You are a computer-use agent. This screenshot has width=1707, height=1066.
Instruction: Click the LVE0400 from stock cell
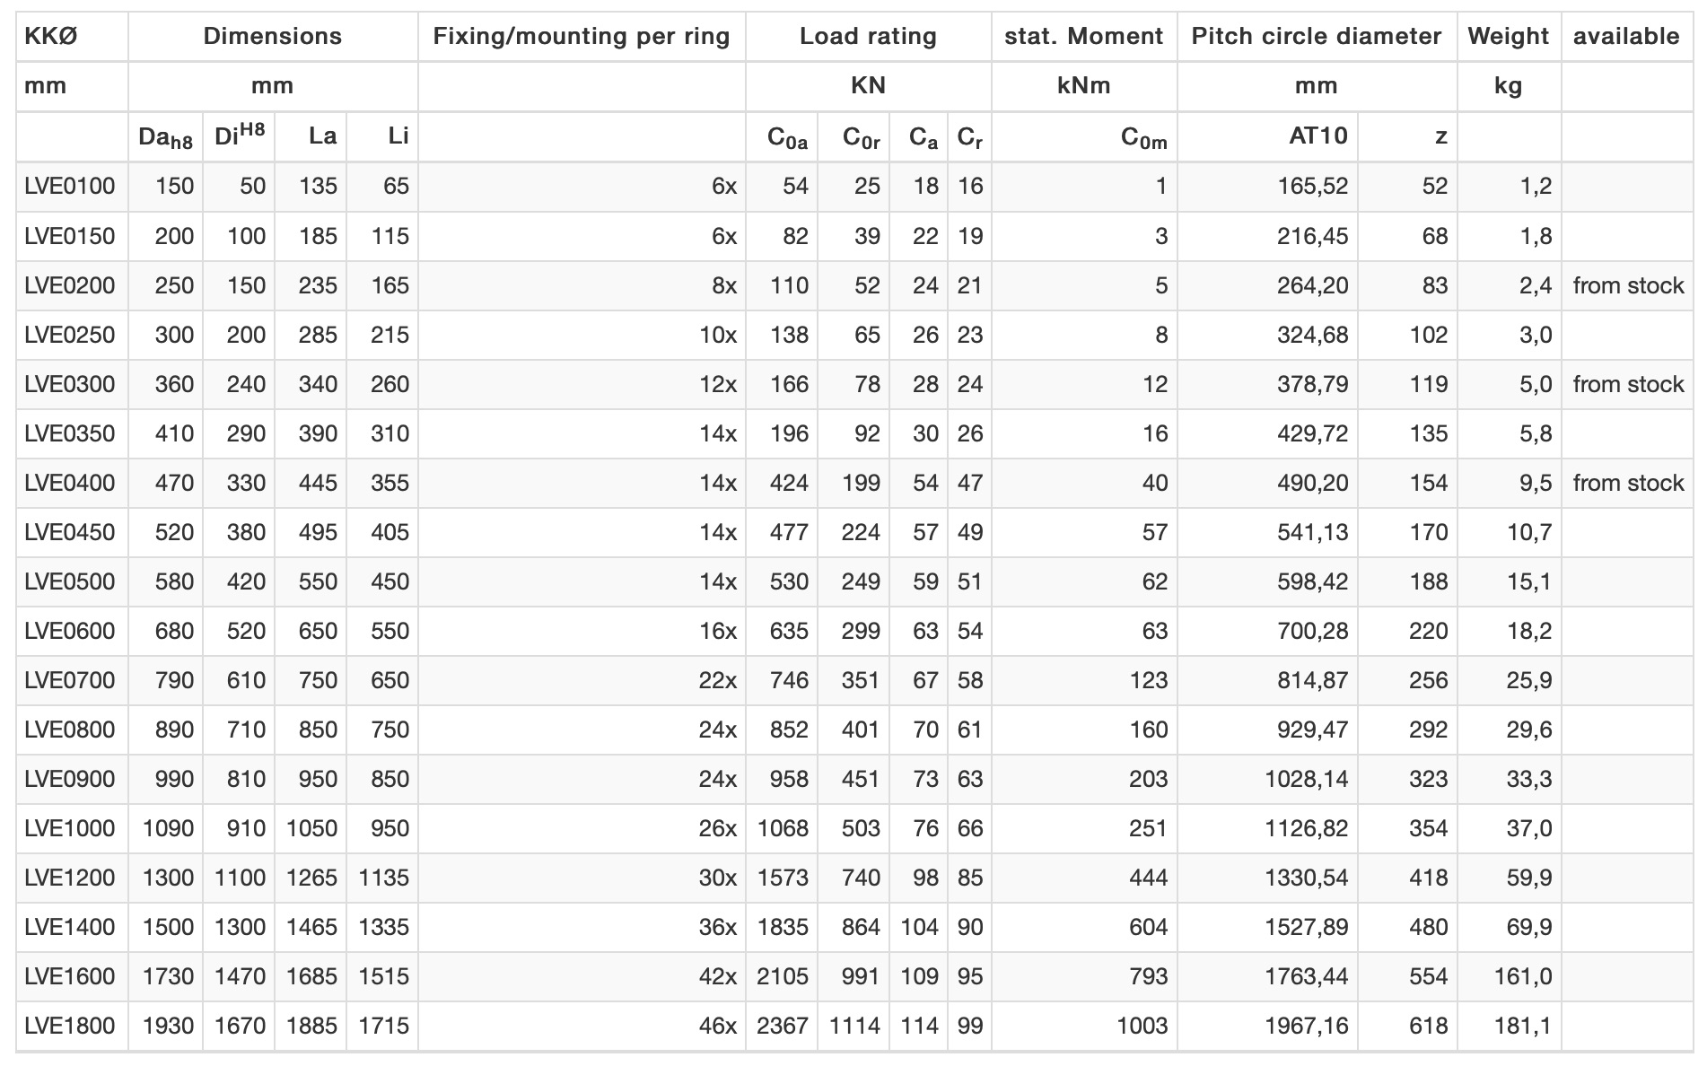1628,483
